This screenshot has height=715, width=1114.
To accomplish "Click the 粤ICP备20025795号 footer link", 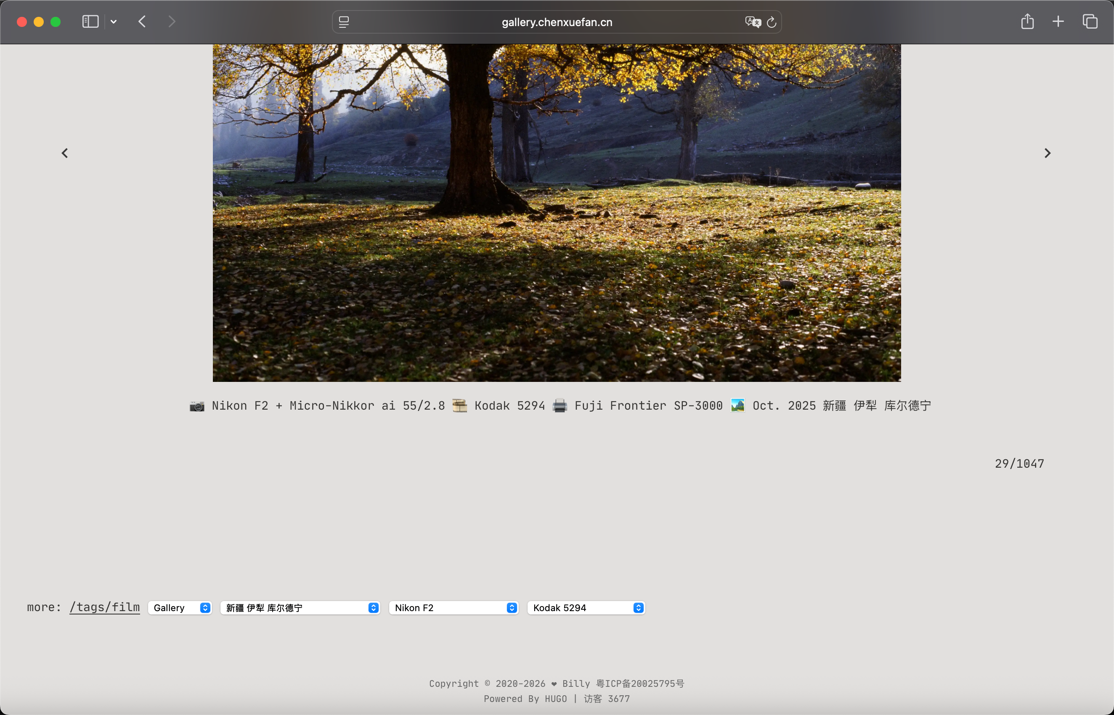I will coord(640,683).
